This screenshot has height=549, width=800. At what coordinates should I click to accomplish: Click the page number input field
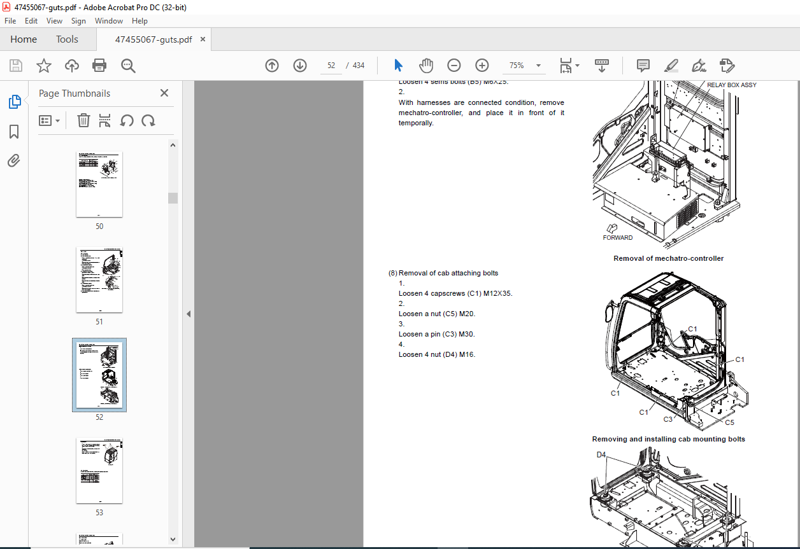[x=331, y=66]
